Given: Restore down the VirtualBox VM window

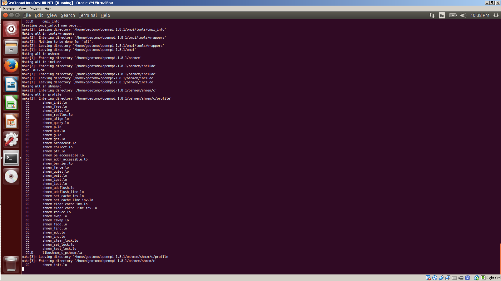Looking at the screenshot, I should tap(492, 3).
